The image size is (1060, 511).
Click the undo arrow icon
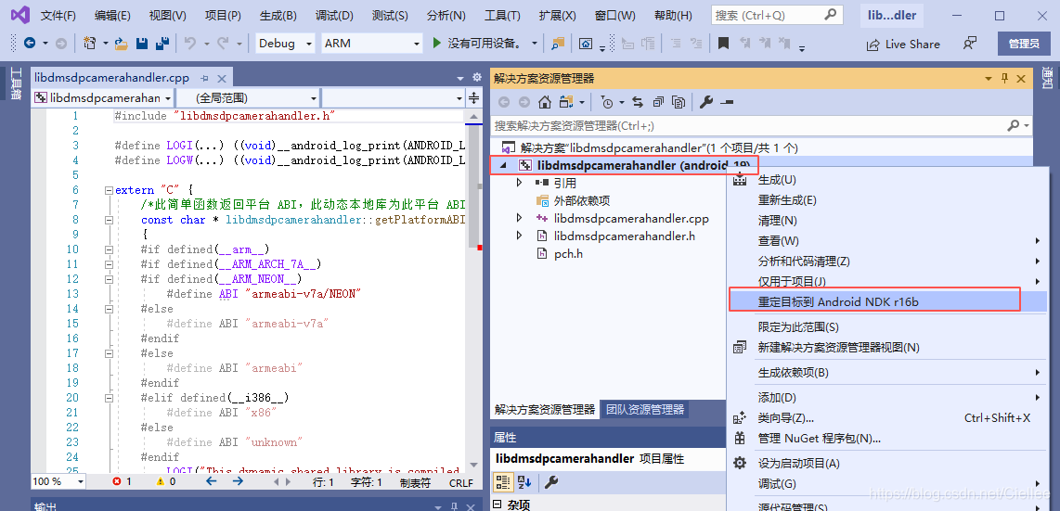tap(190, 44)
